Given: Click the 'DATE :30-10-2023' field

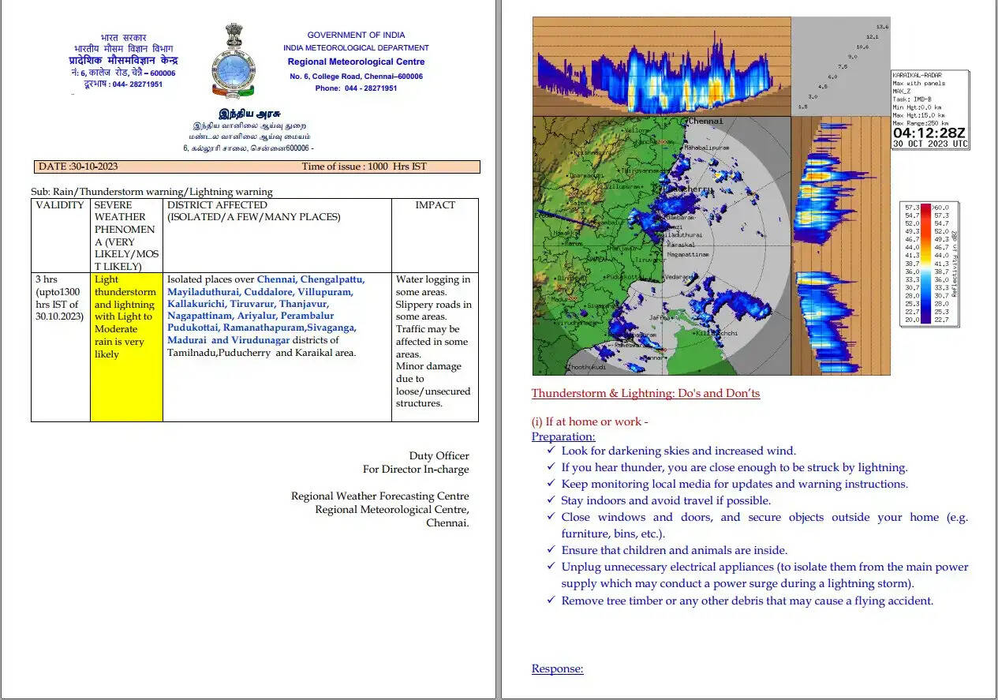Looking at the screenshot, I should click(x=78, y=167).
